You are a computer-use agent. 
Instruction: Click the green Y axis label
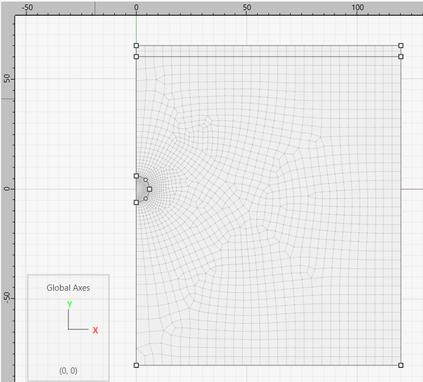pos(69,305)
